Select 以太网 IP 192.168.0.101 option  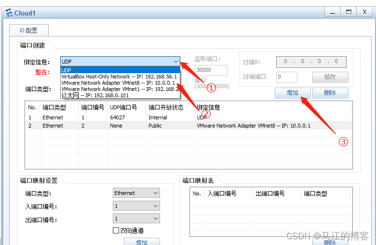[120, 95]
